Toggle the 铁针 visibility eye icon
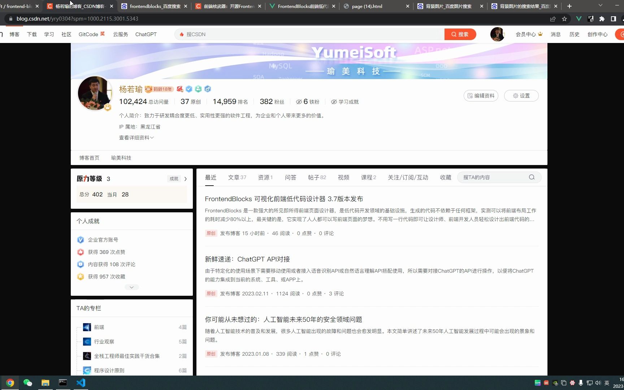Viewport: 624px width, 390px height. point(299,101)
